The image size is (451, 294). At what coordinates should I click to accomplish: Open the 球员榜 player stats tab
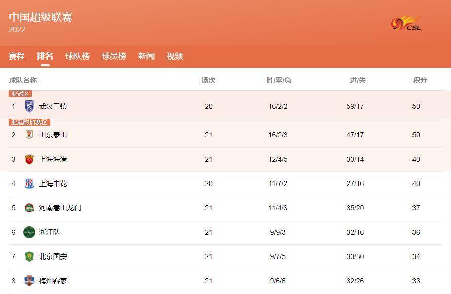point(114,56)
